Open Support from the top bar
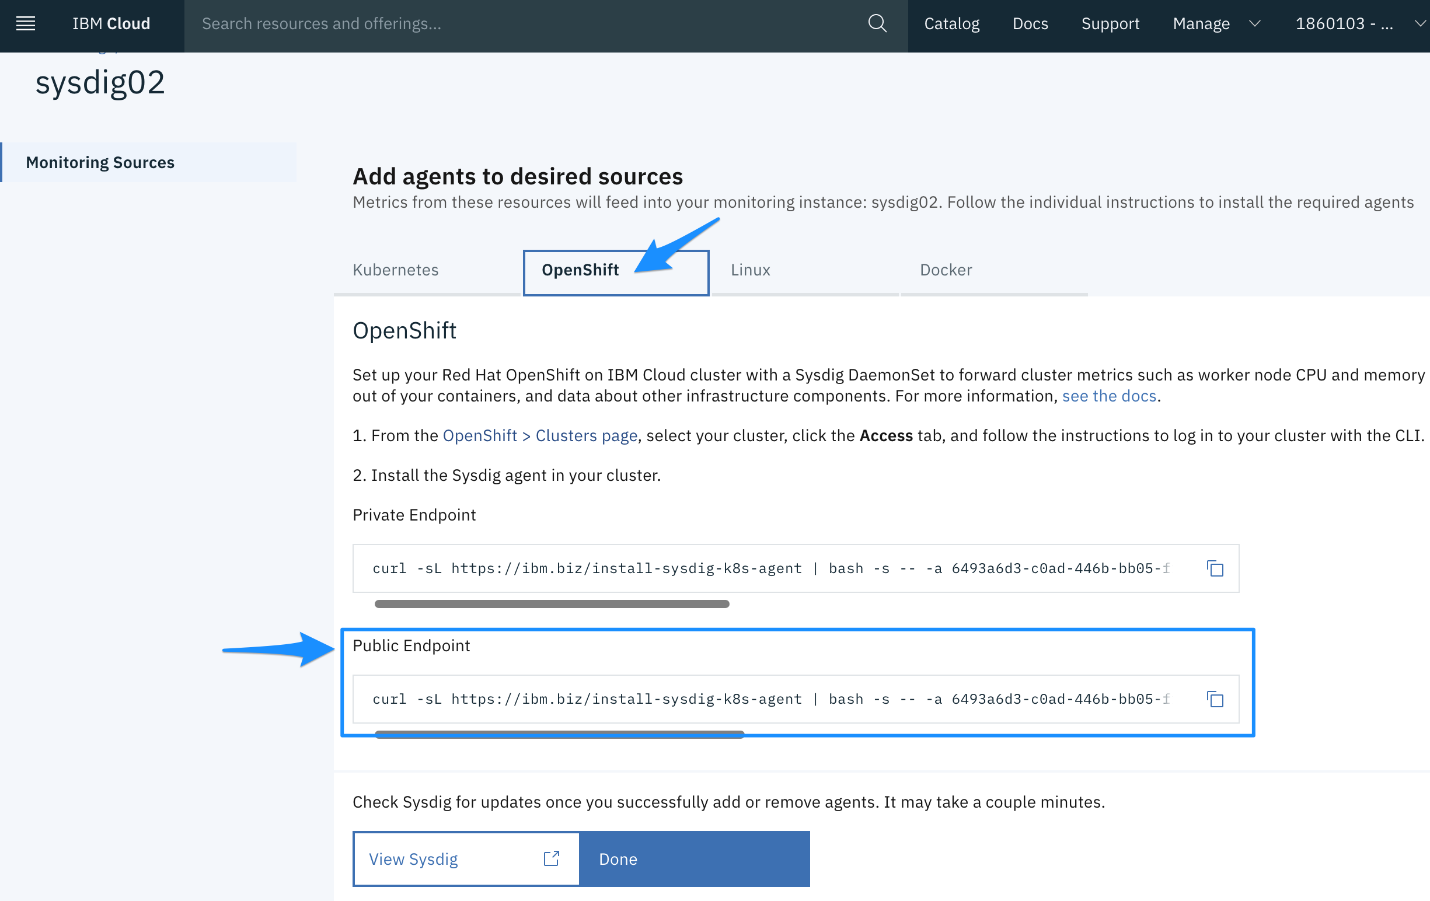Viewport: 1430px width, 901px height. click(1110, 24)
